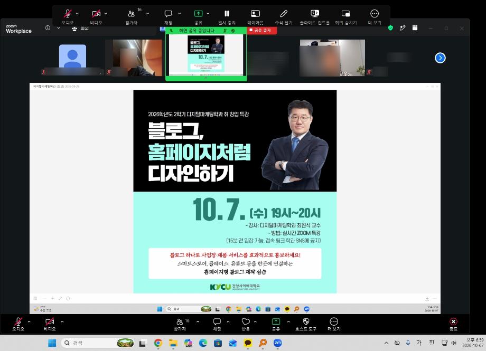Expand dropdown arrow next to meeting info icon
Screen dimensions: 486x351
point(59,28)
